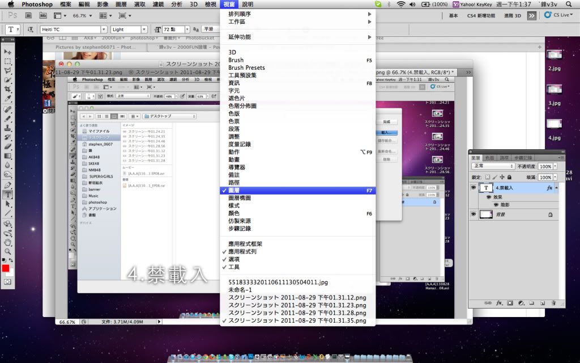Viewport: 580px width, 363px height.
Task: Launch Bridge via the Br icon
Action: point(32,16)
